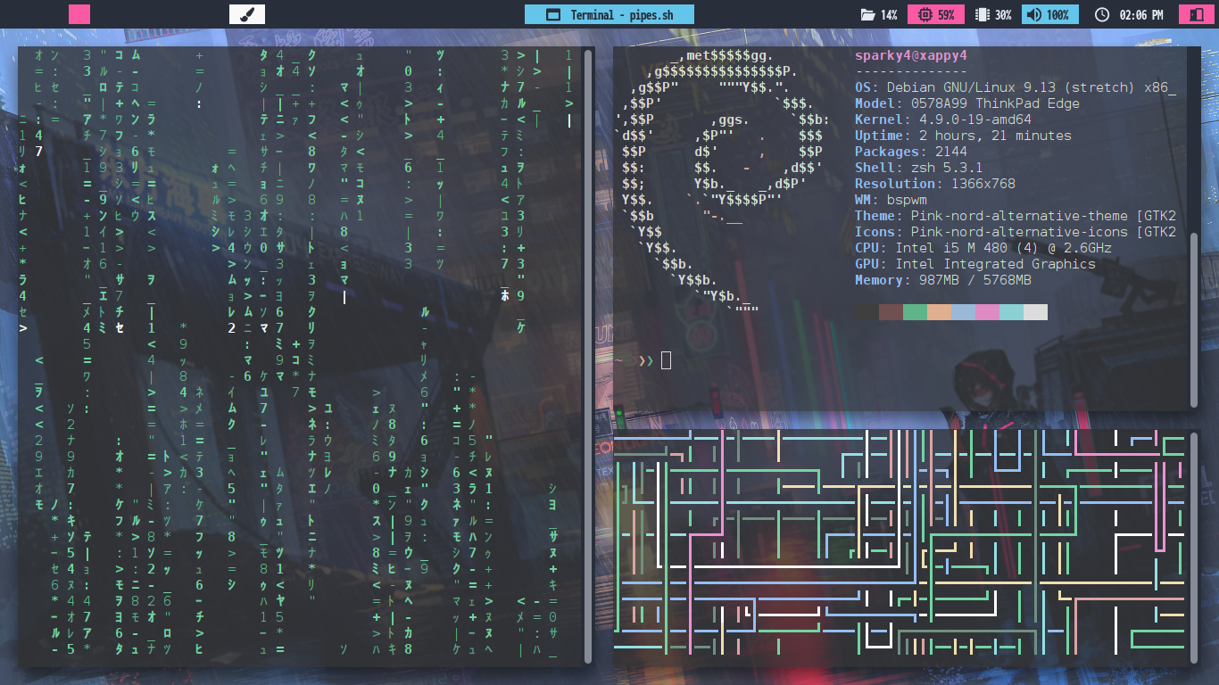Click the pink square launcher in top bar

79,14
